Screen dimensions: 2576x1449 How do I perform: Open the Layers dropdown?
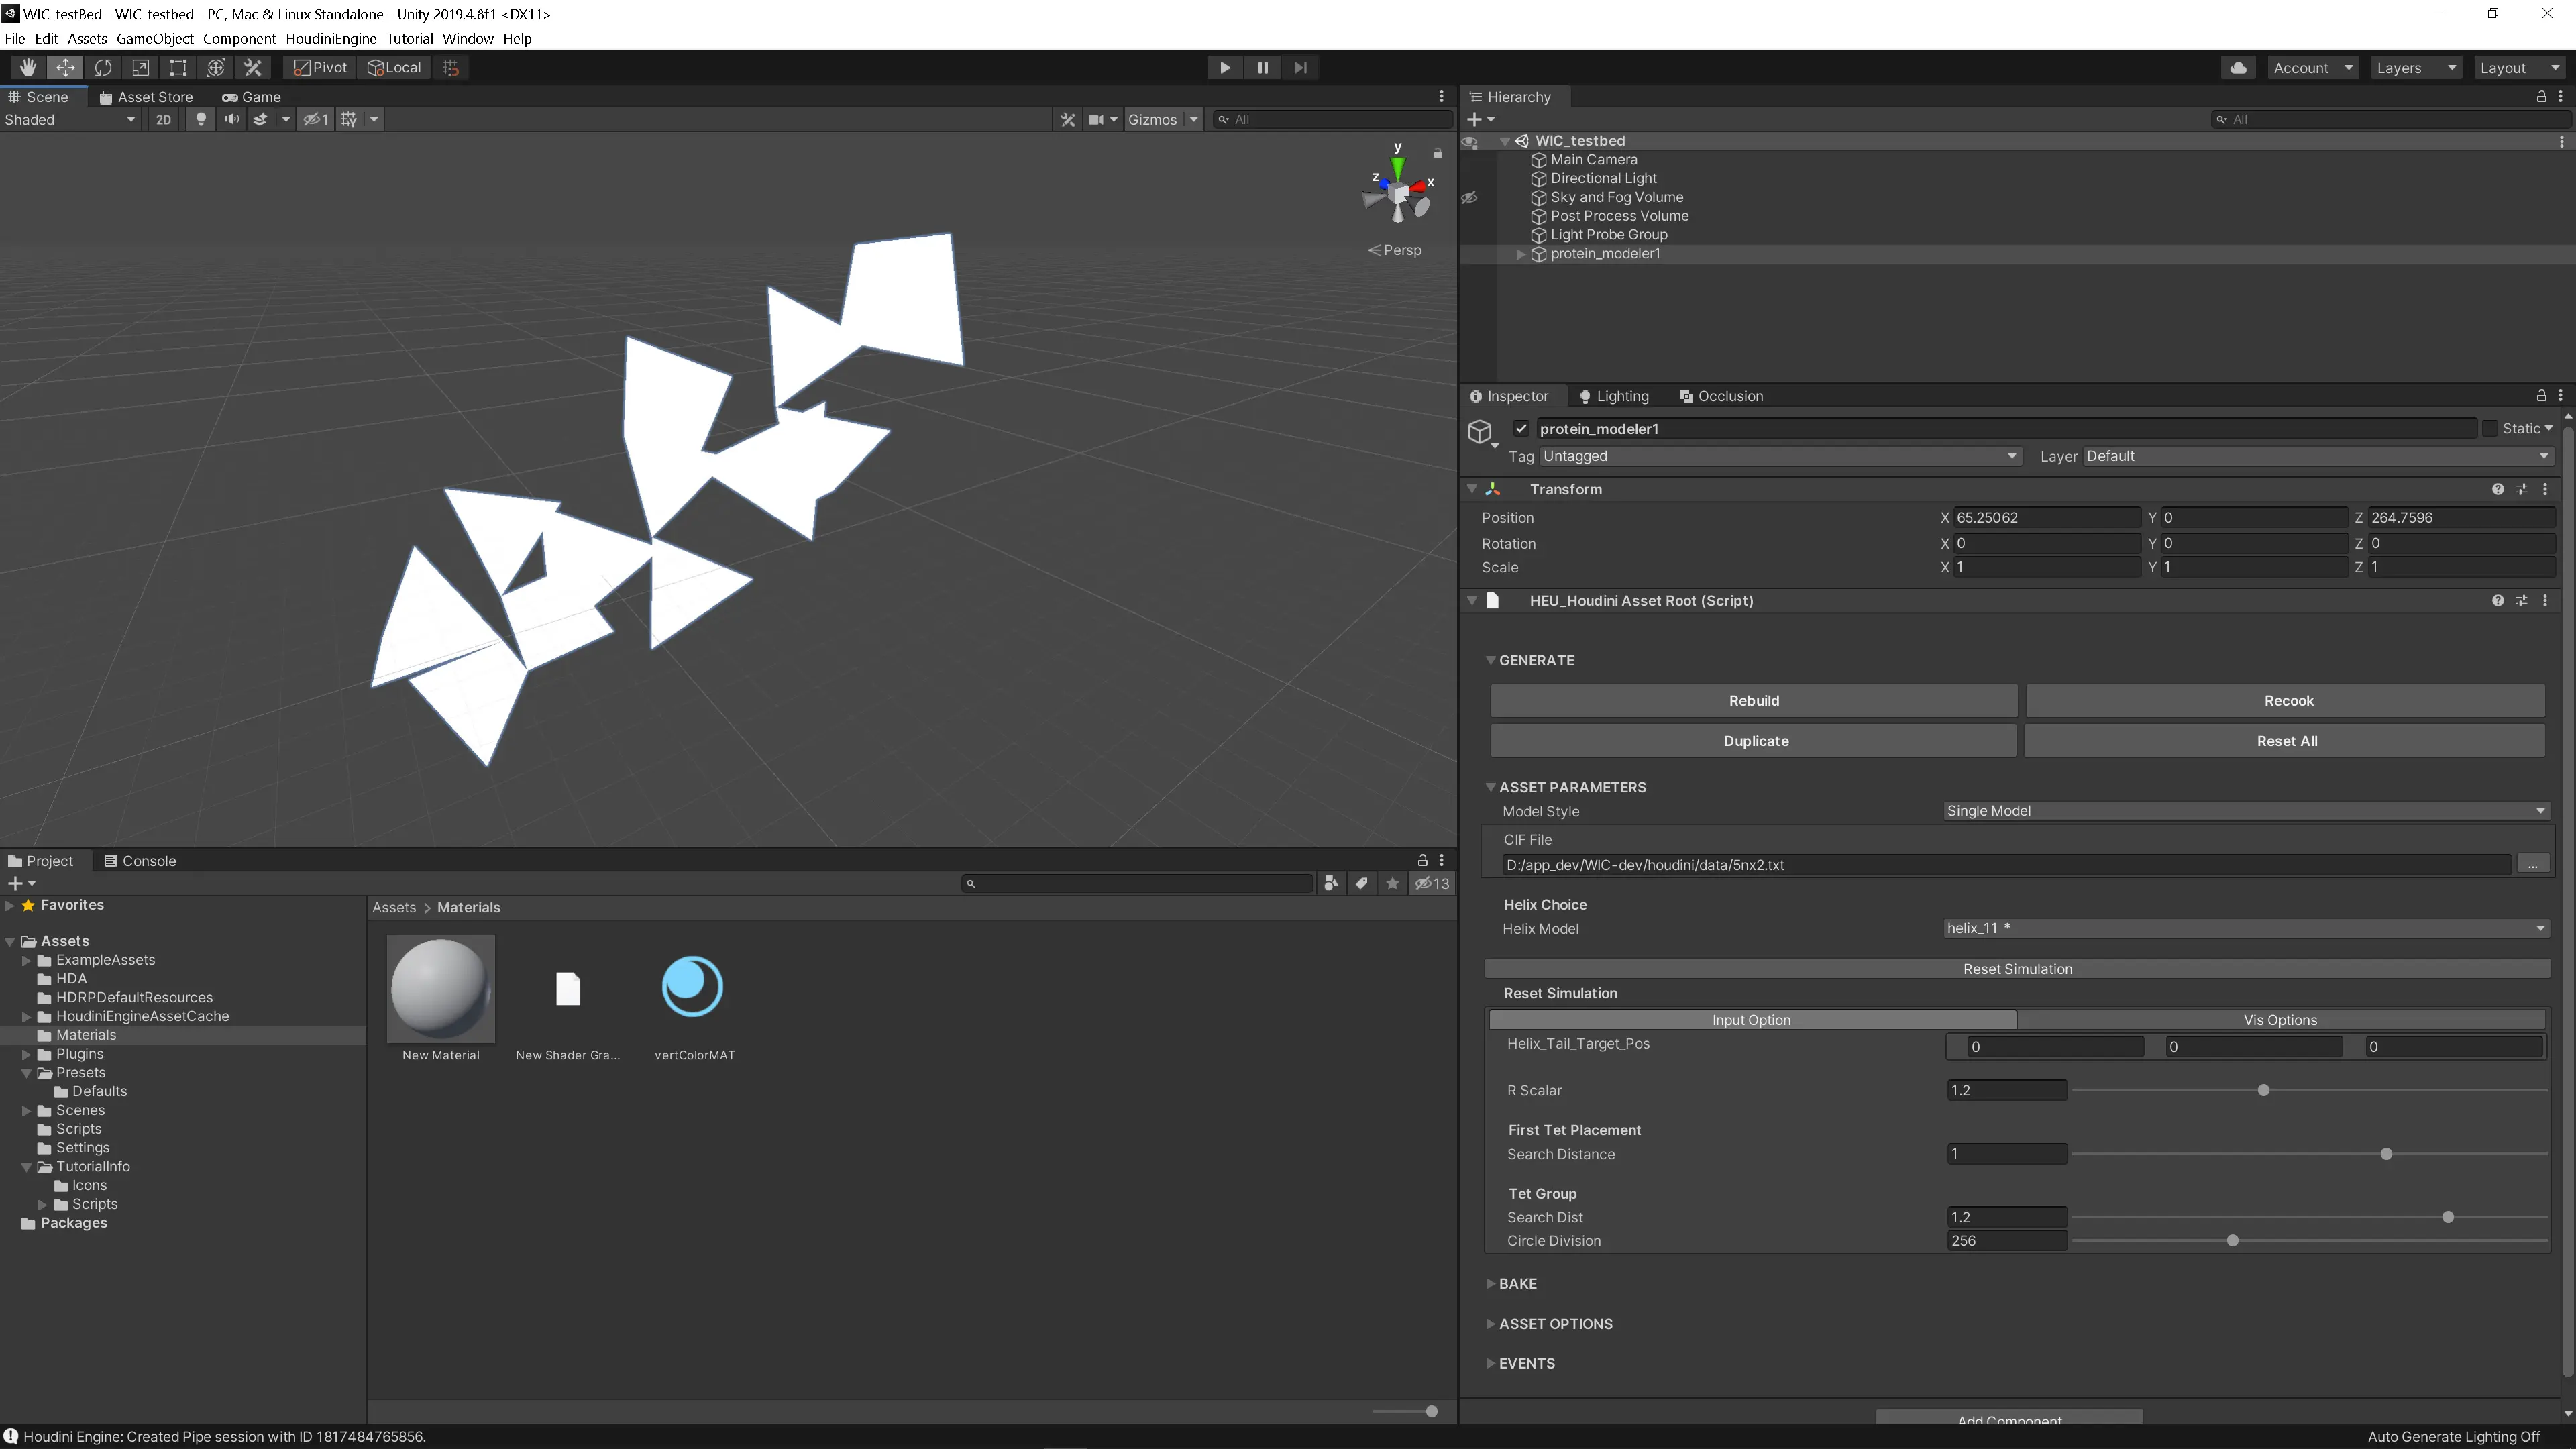tap(2415, 67)
